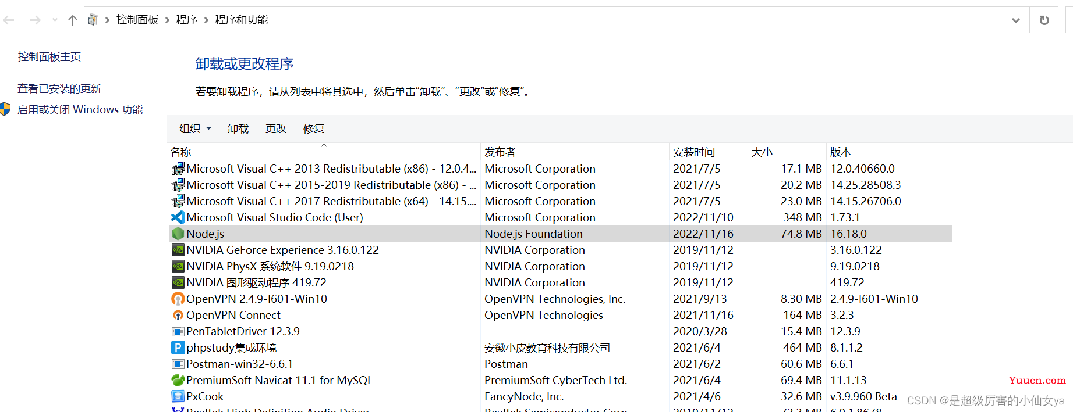This screenshot has width=1073, height=412.
Task: Select PremiumSoft Navicat 11.1 for MySQL entry
Action: pos(279,380)
